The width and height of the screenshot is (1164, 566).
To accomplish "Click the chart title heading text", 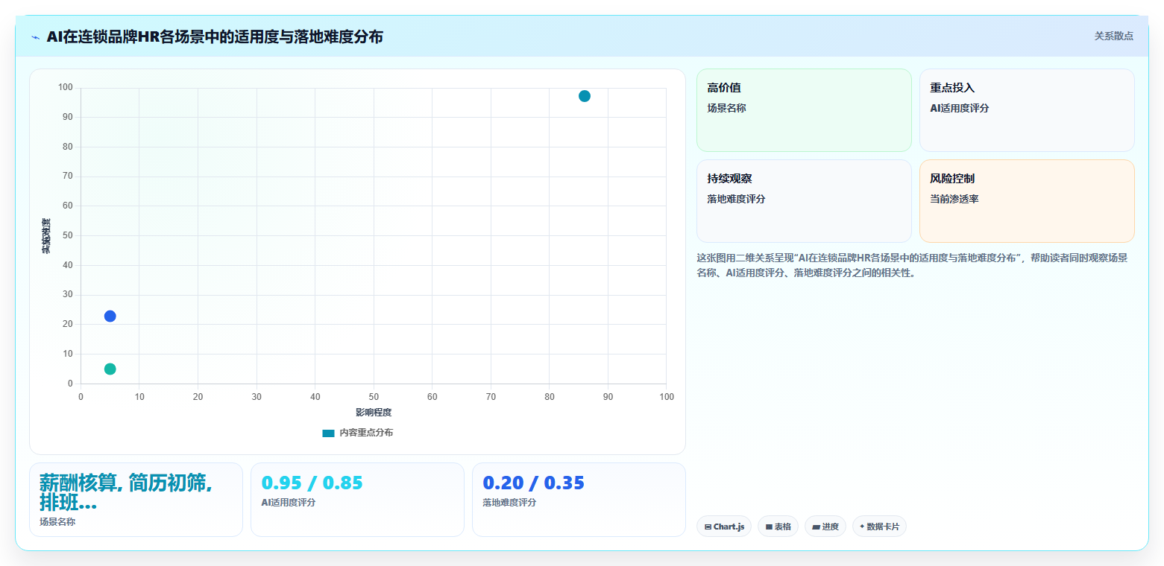I will click(215, 36).
